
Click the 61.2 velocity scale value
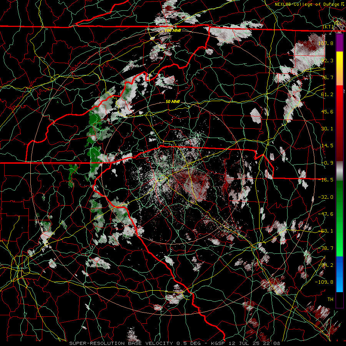point(327,95)
